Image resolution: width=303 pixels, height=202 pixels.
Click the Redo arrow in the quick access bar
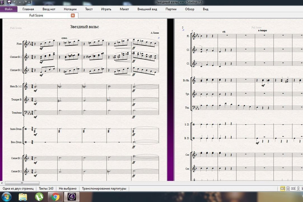(x=25, y=2)
